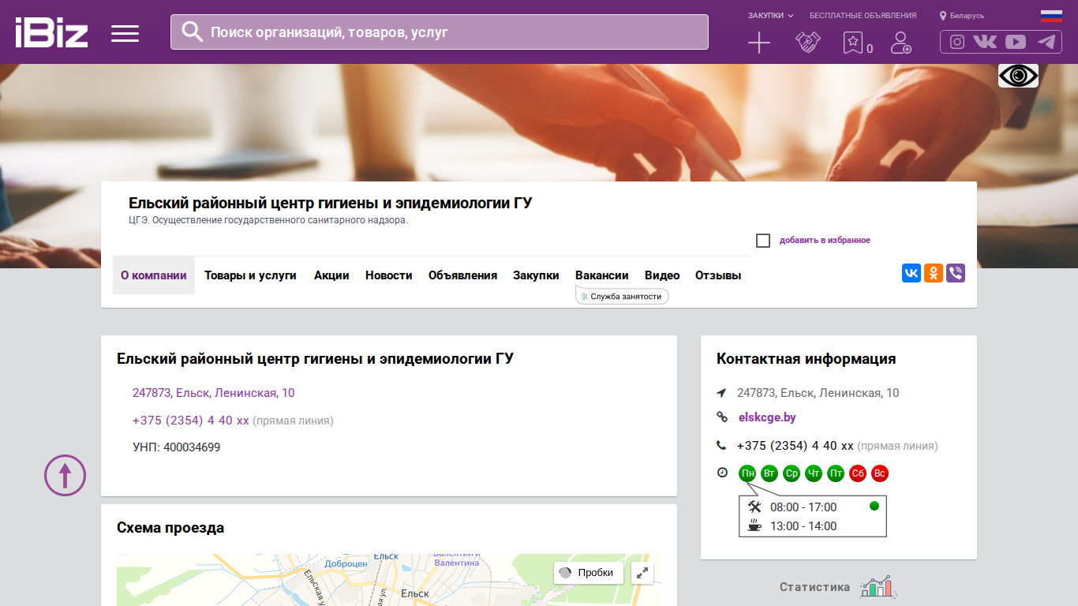Open the hamburger menu
The height and width of the screenshot is (606, 1078).
click(125, 33)
